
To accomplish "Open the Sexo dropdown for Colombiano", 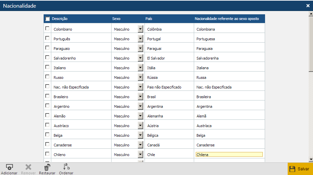I will click(140, 29).
